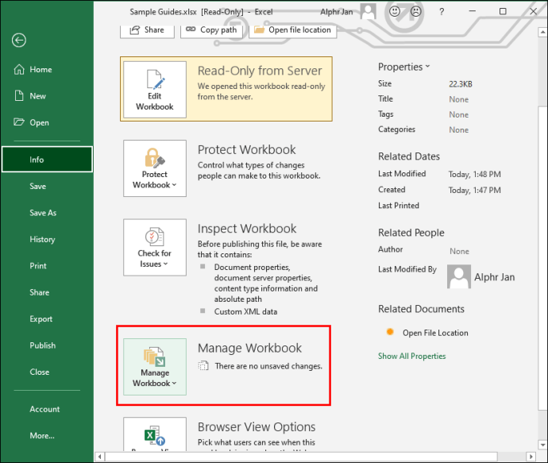Expand the Properties dropdown heading
Image resolution: width=548 pixels, height=463 pixels.
coord(403,67)
